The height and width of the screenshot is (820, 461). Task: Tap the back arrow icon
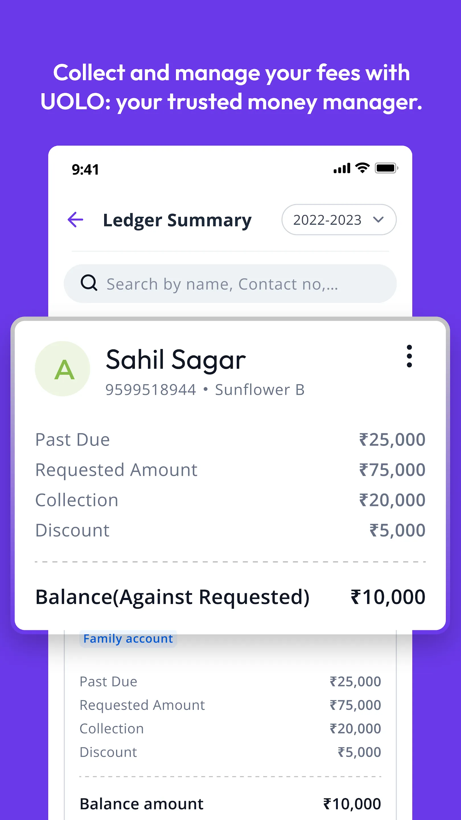coord(75,220)
